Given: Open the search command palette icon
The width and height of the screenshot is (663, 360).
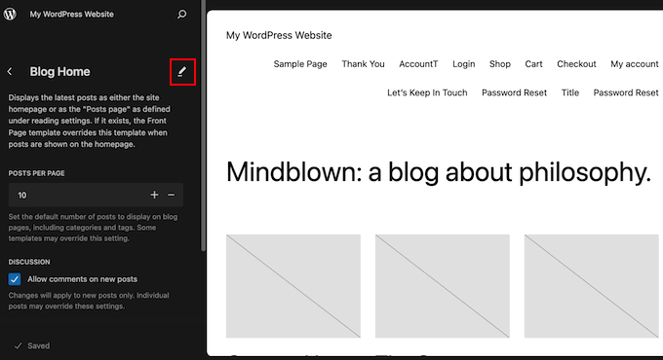Looking at the screenshot, I should [181, 15].
